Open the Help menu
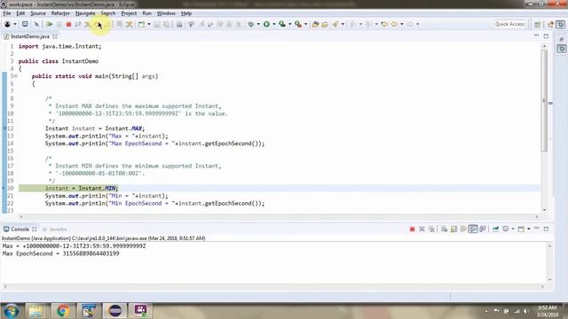The image size is (568, 319). (x=186, y=13)
